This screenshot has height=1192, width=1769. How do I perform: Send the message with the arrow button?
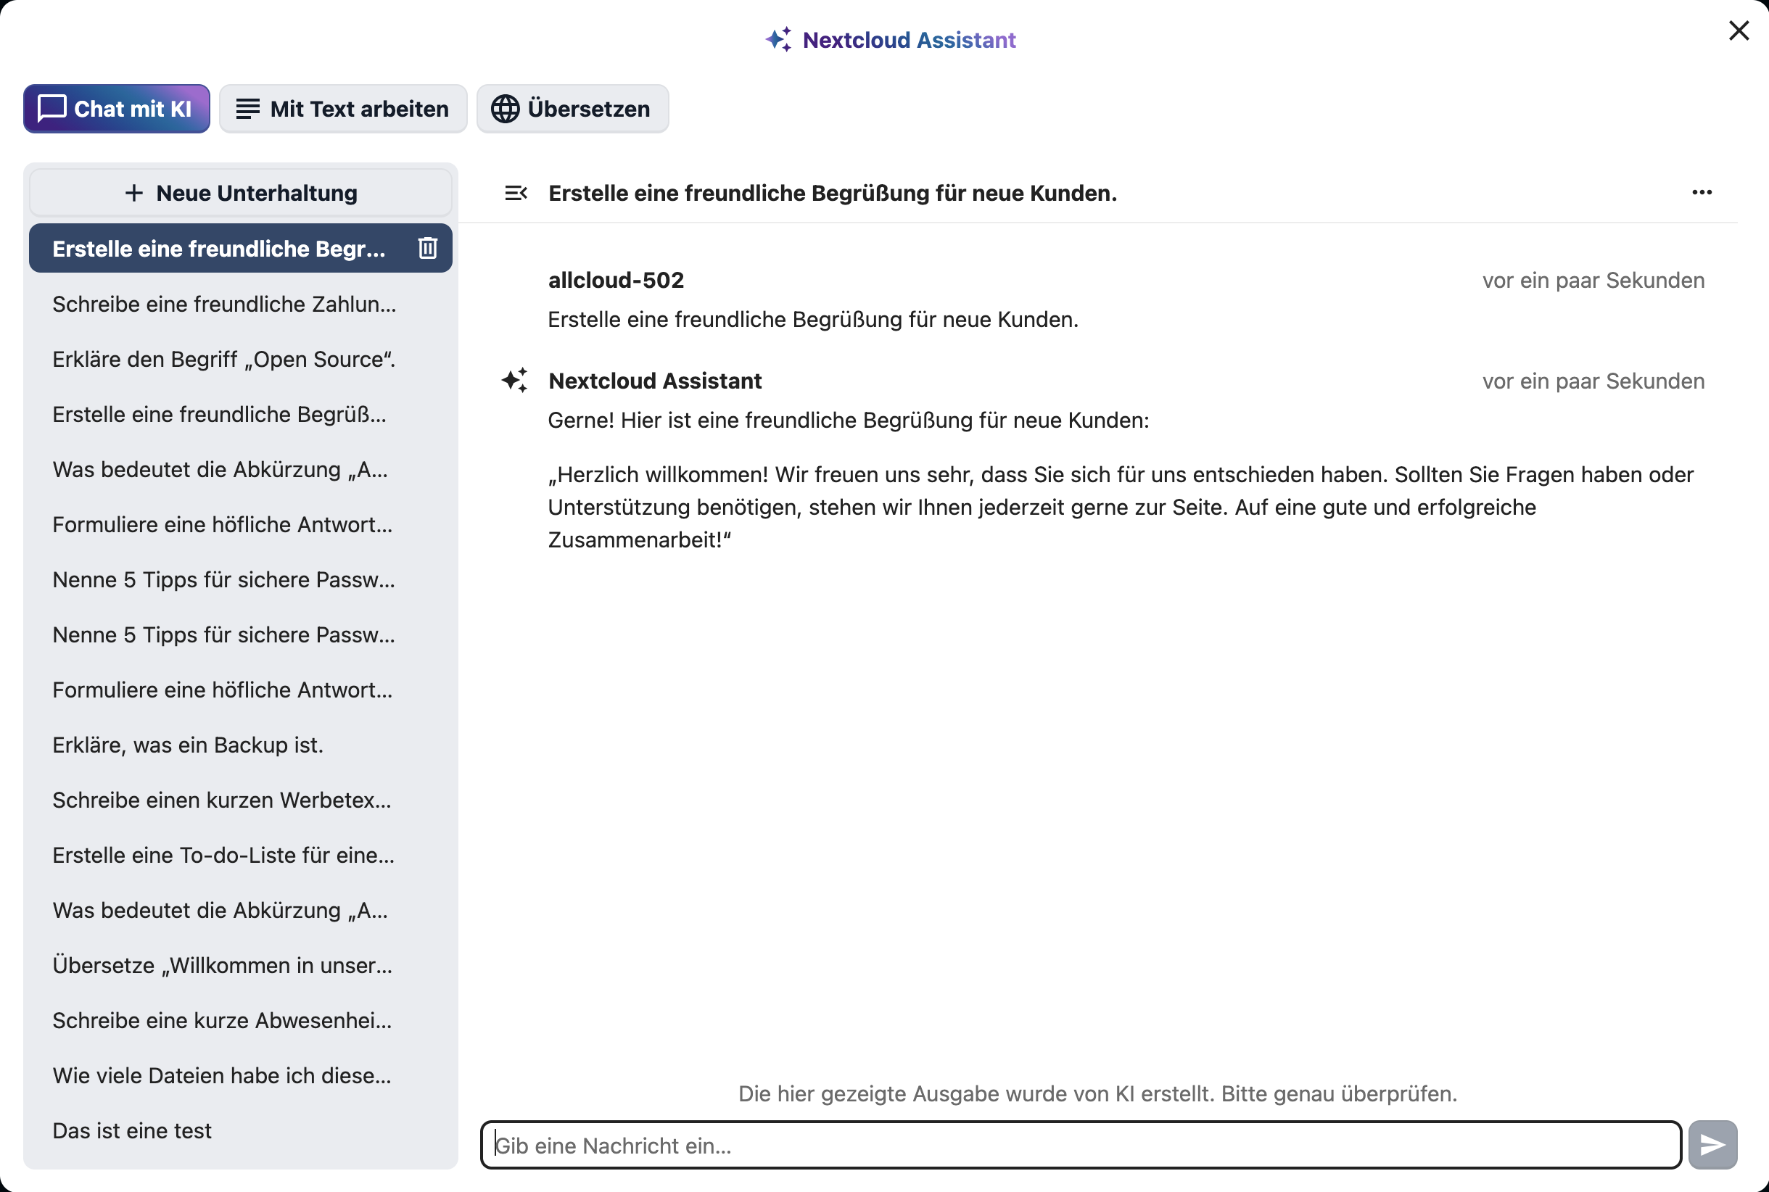coord(1712,1144)
